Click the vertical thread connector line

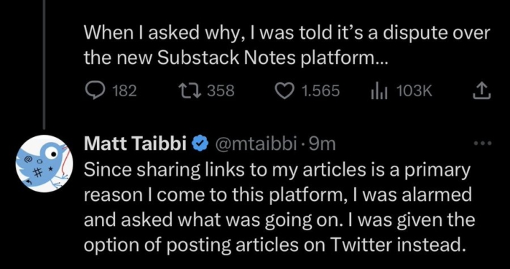click(x=45, y=63)
